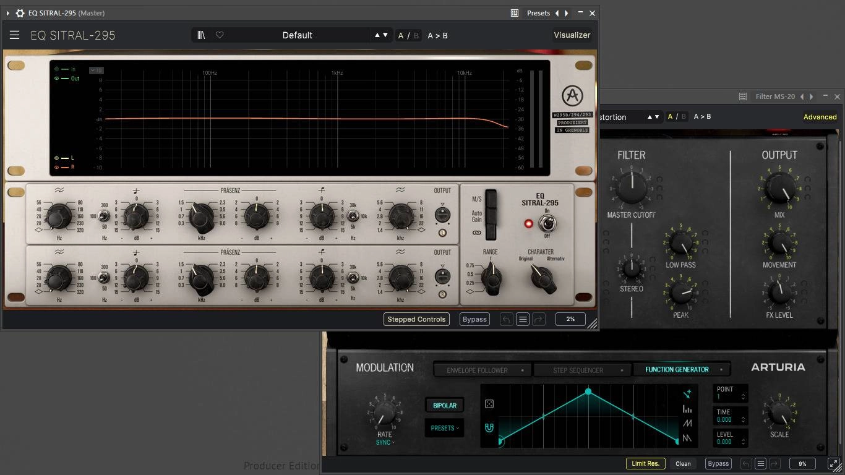The image size is (845, 475).
Task: Go to previous preset in EQ title bar
Action: 557,13
